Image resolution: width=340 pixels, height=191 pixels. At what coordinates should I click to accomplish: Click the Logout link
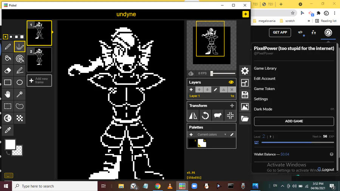pyautogui.click(x=326, y=169)
